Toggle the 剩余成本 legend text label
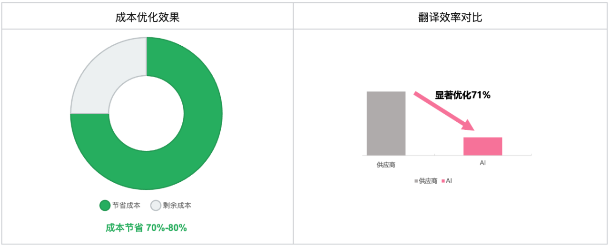Screen dimensions: 609x246 tap(177, 206)
